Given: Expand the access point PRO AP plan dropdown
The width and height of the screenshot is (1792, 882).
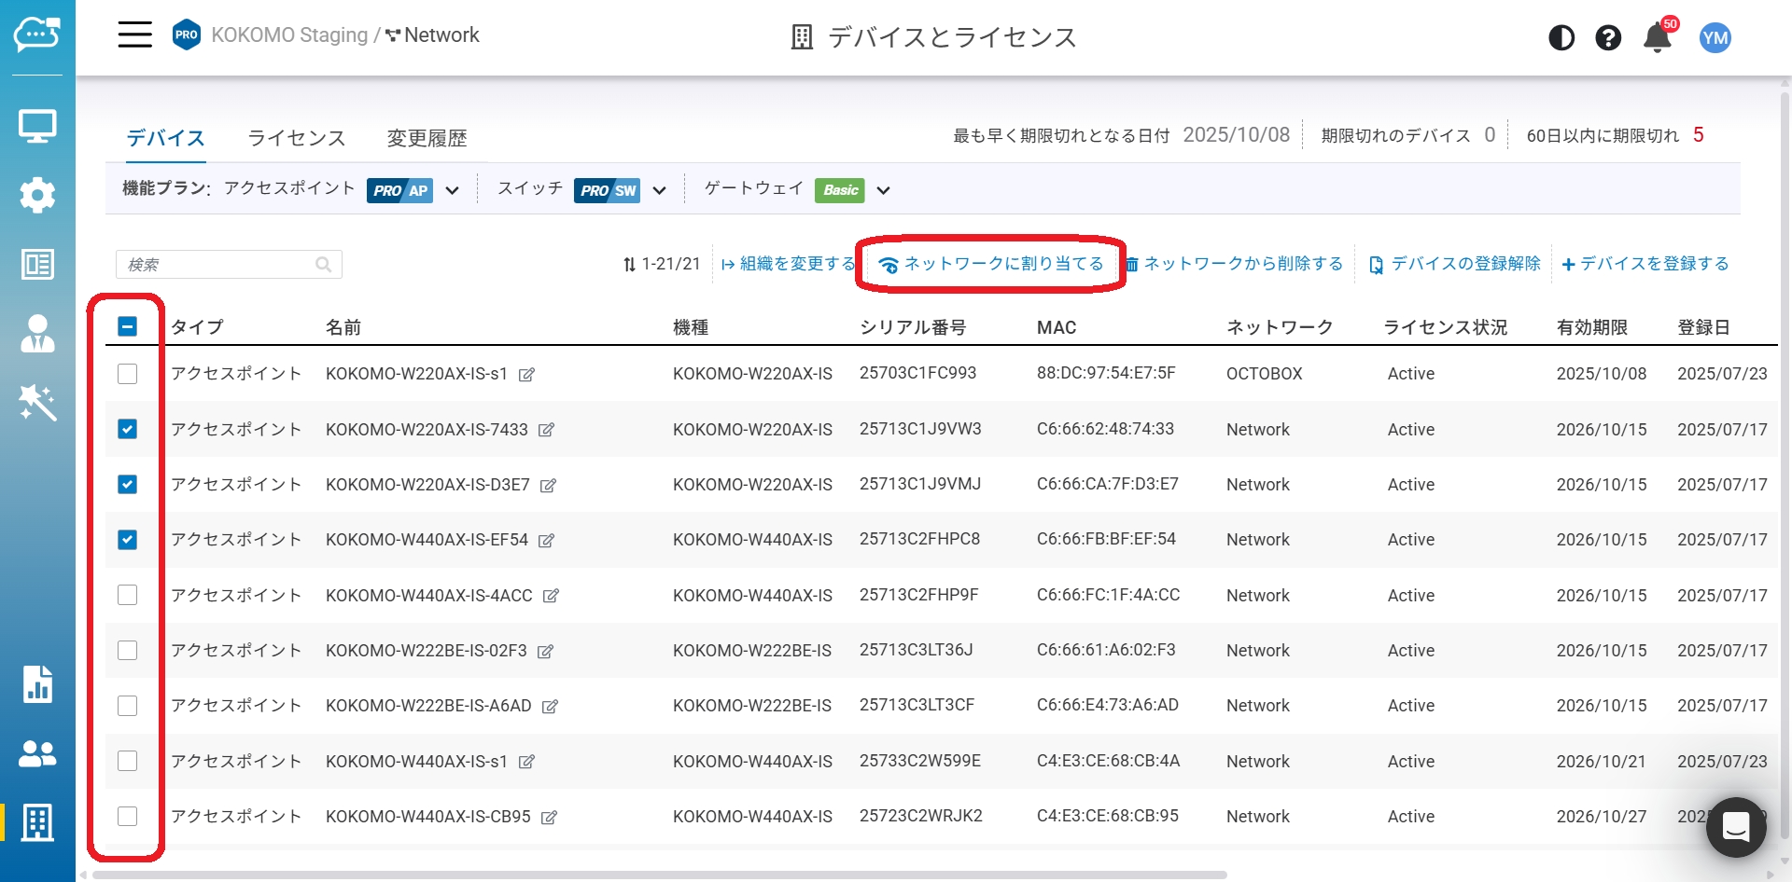Looking at the screenshot, I should coord(453,190).
